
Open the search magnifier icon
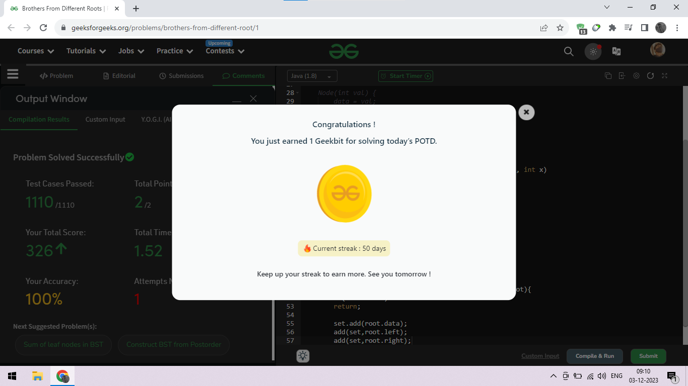pos(569,51)
